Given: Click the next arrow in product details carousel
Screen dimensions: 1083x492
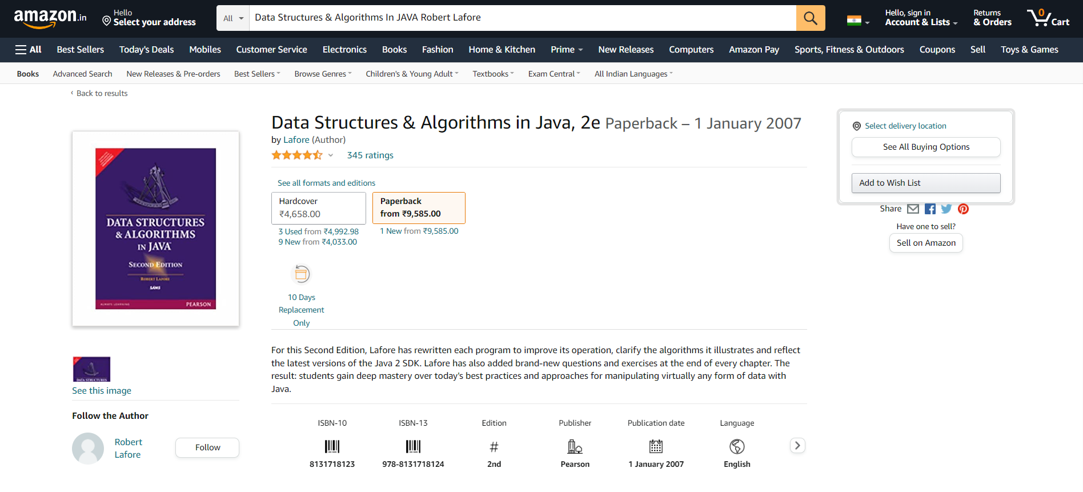Looking at the screenshot, I should coord(797,446).
